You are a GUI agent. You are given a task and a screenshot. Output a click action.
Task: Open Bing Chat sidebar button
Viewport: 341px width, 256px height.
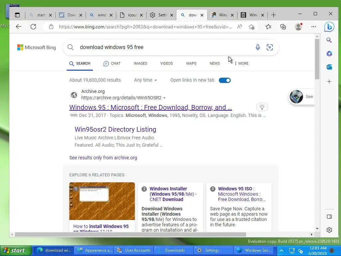coord(329,27)
